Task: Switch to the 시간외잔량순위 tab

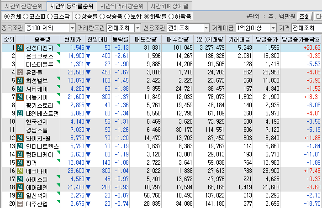Action: [24, 6]
